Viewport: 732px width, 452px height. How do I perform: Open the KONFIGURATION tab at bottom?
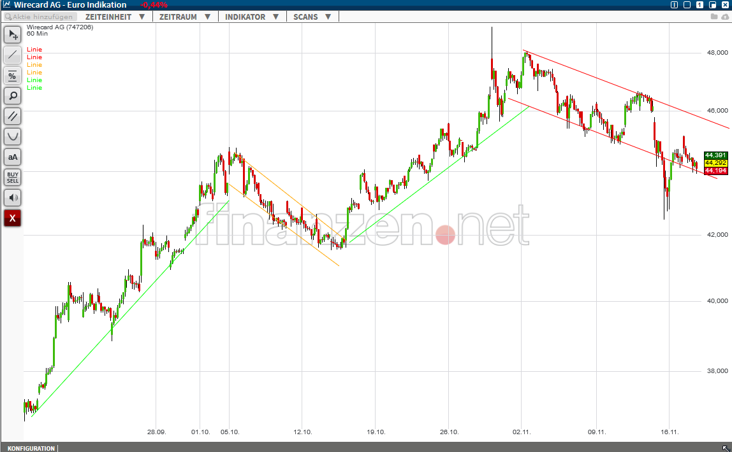[x=31, y=448]
